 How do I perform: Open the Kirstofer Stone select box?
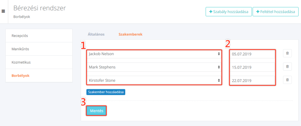pos(154,80)
